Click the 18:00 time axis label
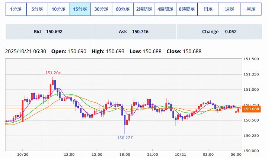Screen dimensions: 268x158 125,154
